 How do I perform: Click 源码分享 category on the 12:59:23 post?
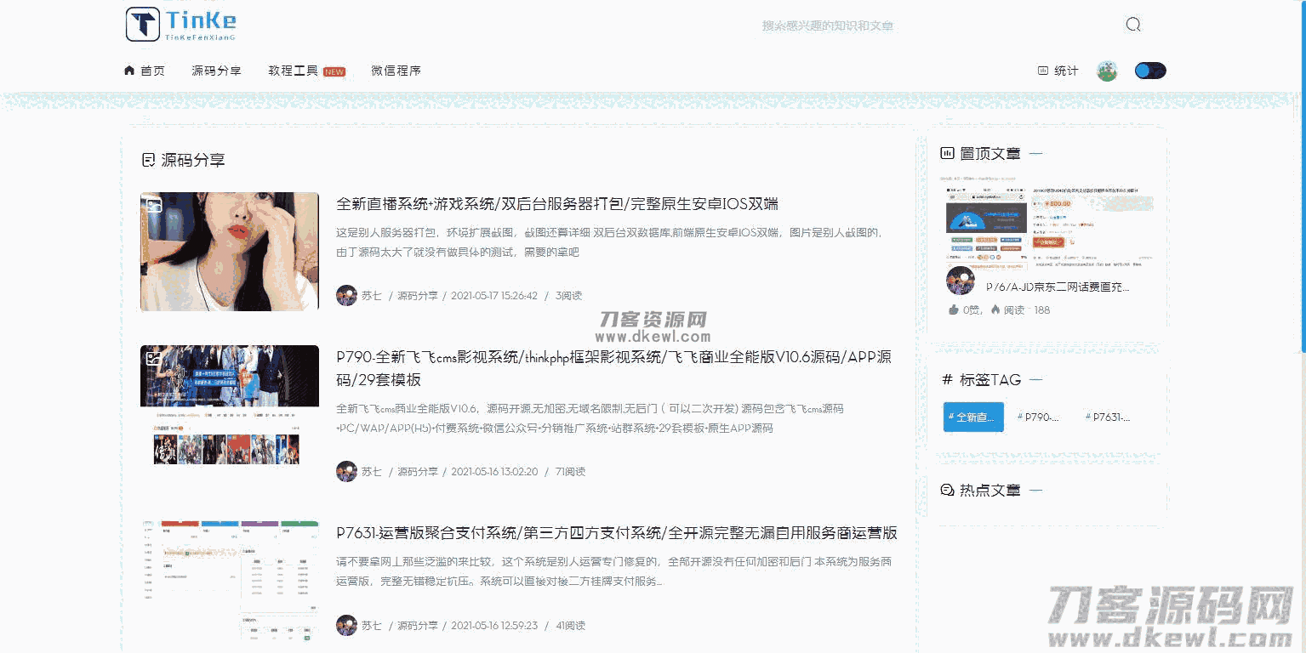(418, 626)
